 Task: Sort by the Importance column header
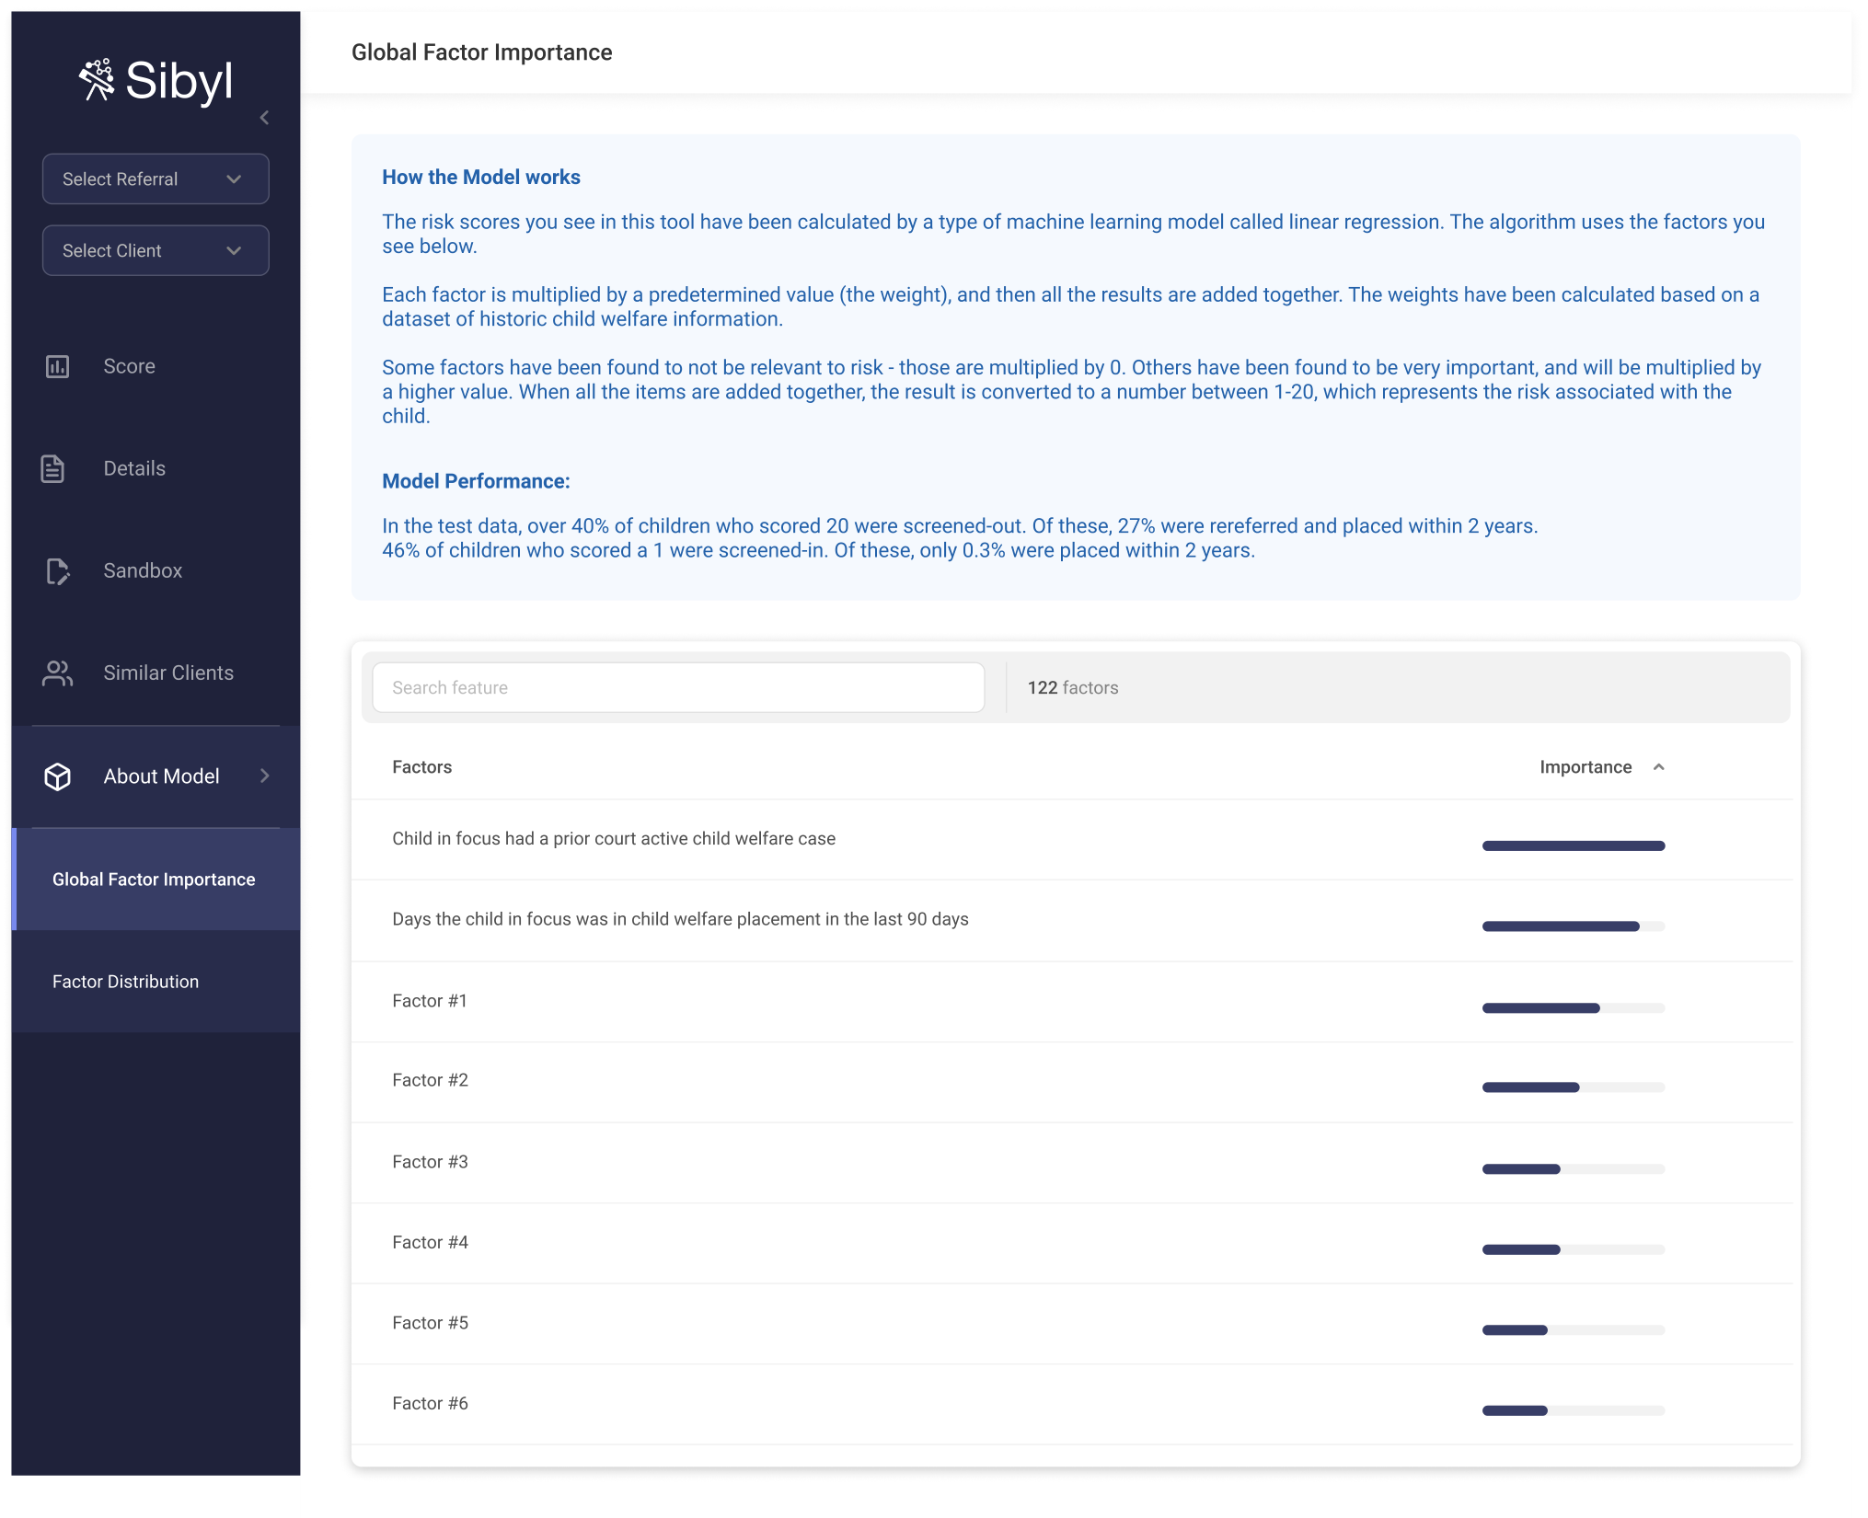click(x=1585, y=767)
